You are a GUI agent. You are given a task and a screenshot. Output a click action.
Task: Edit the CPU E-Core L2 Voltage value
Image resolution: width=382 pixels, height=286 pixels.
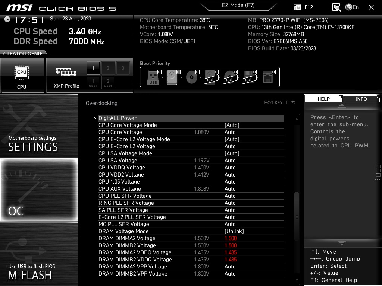(x=230, y=146)
